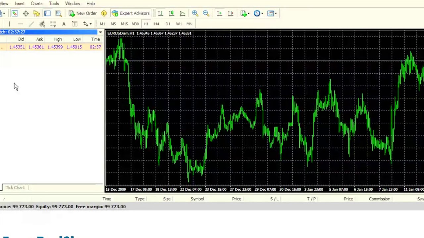Click the New Order button
Image resolution: width=424 pixels, height=238 pixels.
coord(83,13)
